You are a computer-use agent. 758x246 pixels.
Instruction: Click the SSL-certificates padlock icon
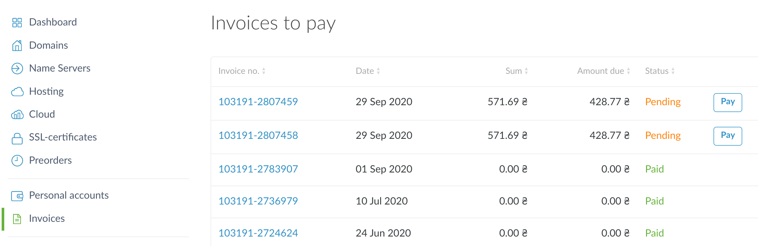point(17,138)
